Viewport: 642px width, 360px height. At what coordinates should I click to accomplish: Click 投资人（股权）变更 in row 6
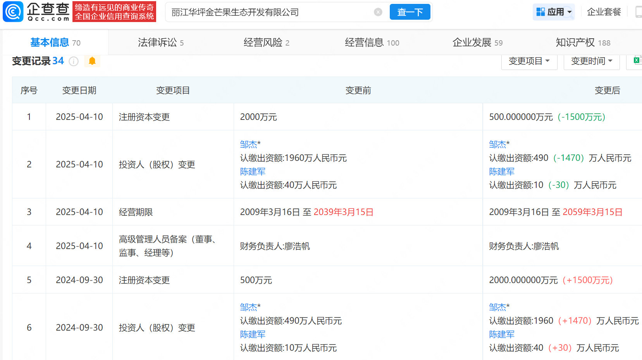click(157, 328)
